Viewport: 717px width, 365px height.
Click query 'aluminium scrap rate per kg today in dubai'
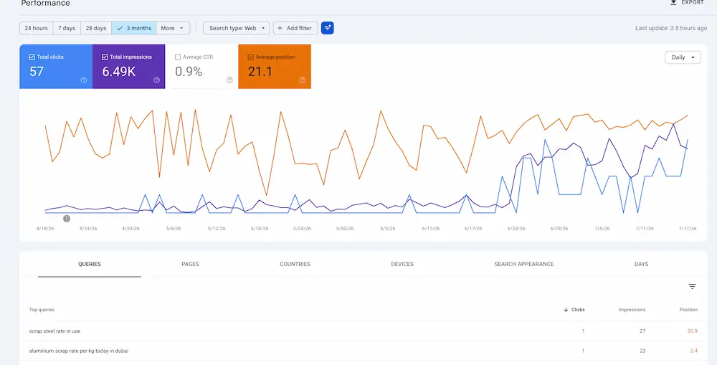coord(79,351)
